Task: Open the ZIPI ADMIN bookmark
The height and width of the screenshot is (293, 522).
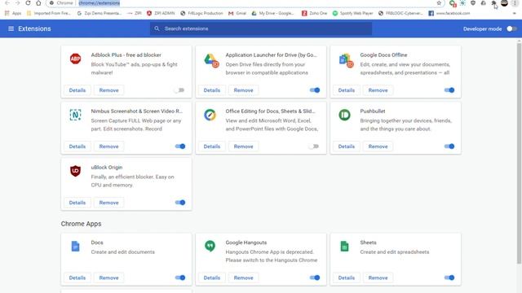Action: [161, 13]
